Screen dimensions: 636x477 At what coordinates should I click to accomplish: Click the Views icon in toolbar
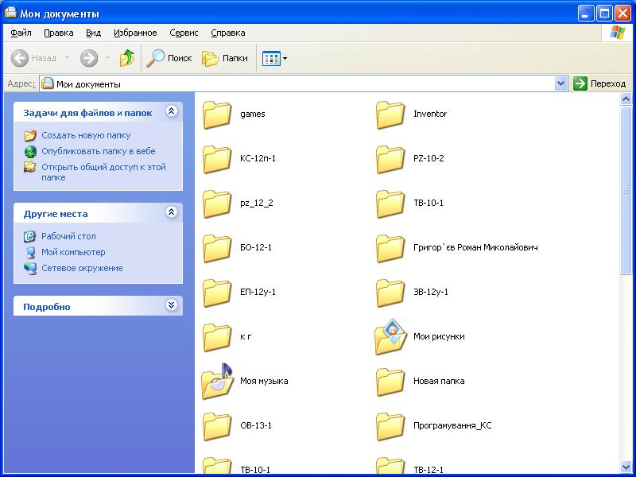(x=271, y=58)
